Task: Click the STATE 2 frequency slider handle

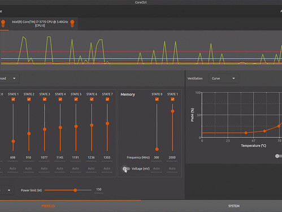Action: point(29,133)
